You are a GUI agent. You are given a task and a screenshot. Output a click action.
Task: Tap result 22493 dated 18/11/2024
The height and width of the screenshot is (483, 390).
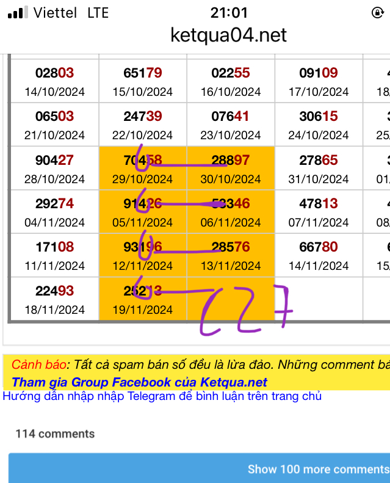(55, 299)
